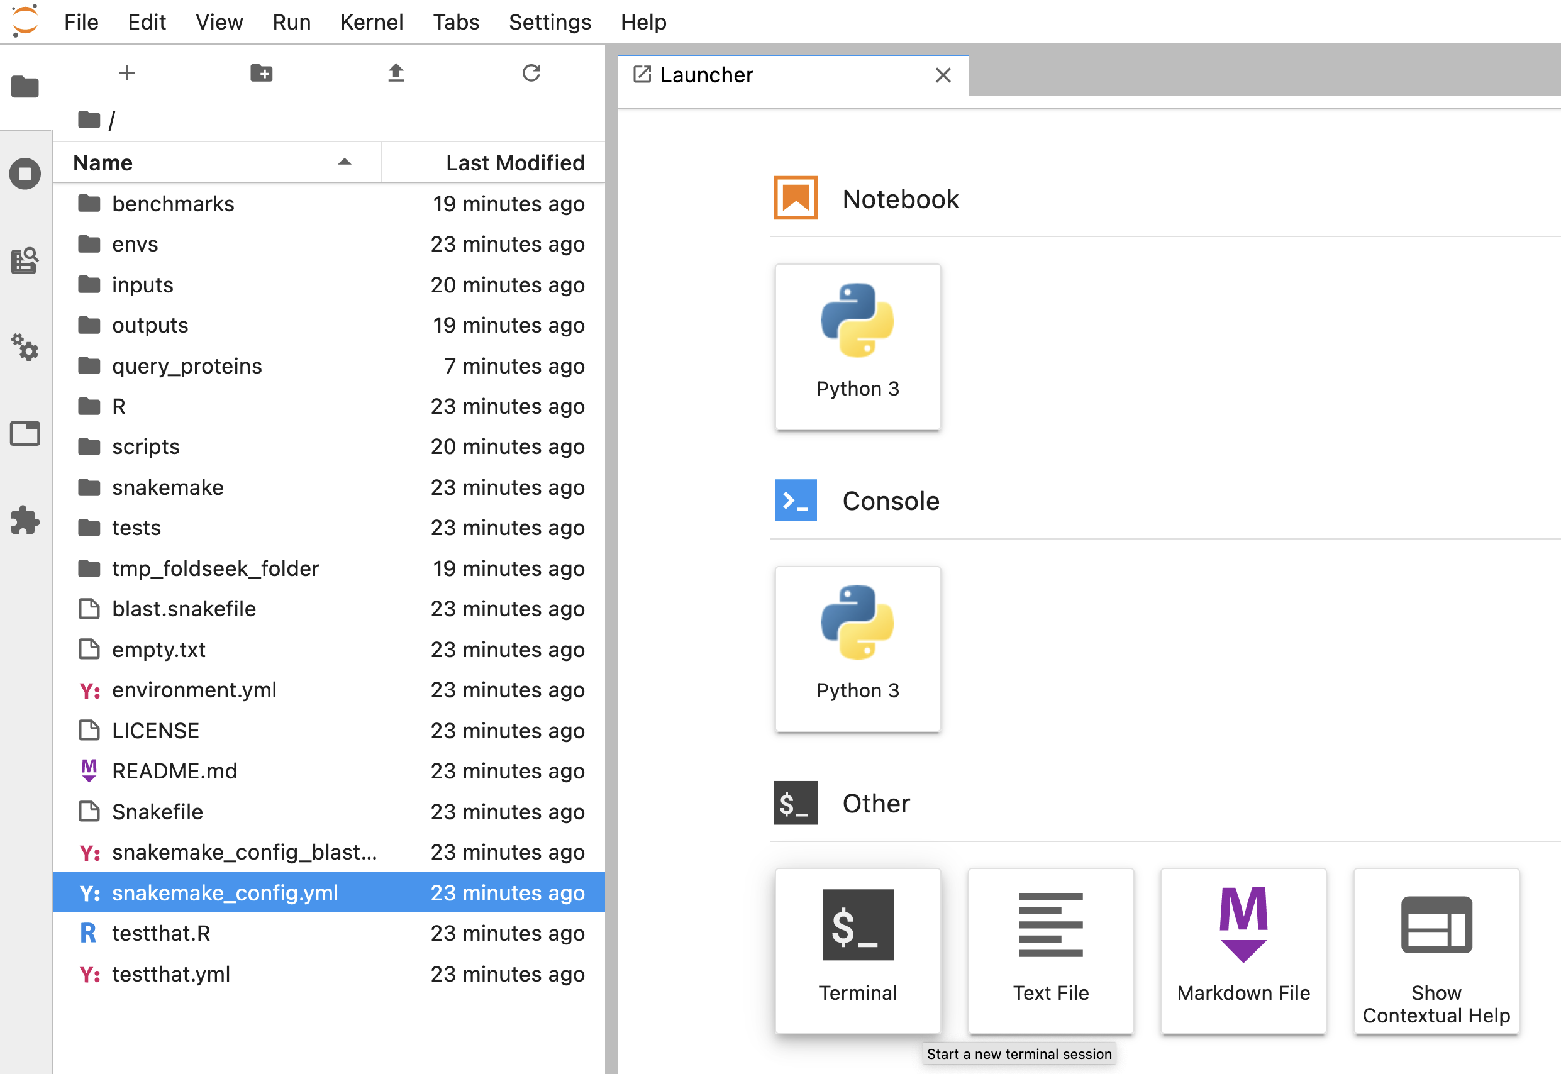Open the Settings menu
Image resolution: width=1561 pixels, height=1074 pixels.
point(549,22)
